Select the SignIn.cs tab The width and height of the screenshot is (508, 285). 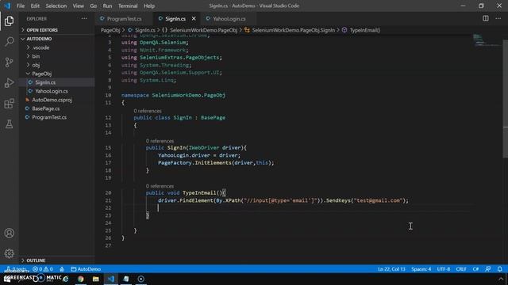click(175, 19)
